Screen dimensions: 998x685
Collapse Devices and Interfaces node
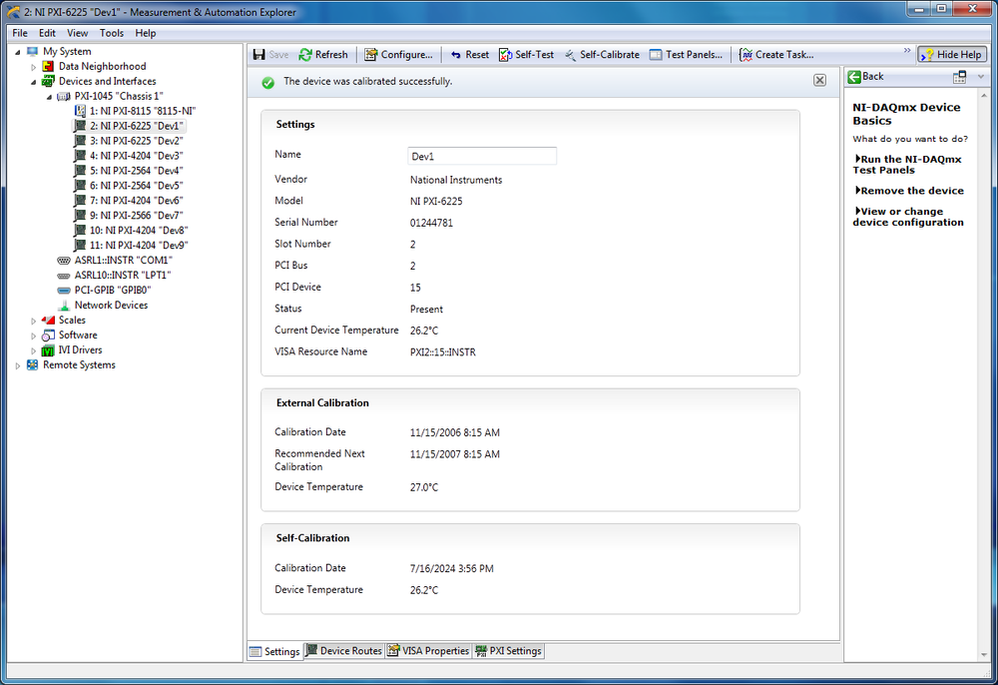pyautogui.click(x=34, y=82)
